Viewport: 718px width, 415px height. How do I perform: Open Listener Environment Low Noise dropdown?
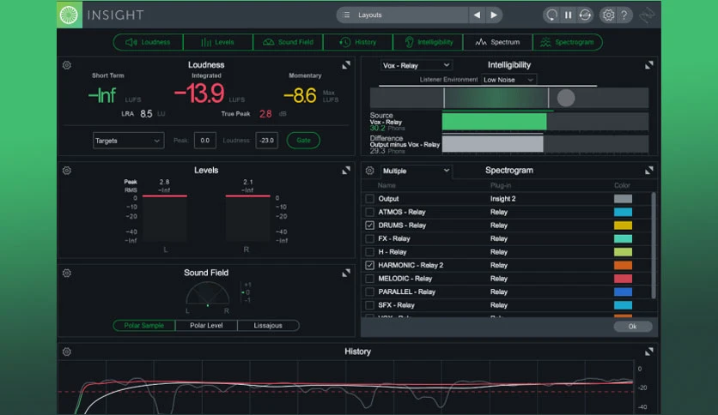508,80
